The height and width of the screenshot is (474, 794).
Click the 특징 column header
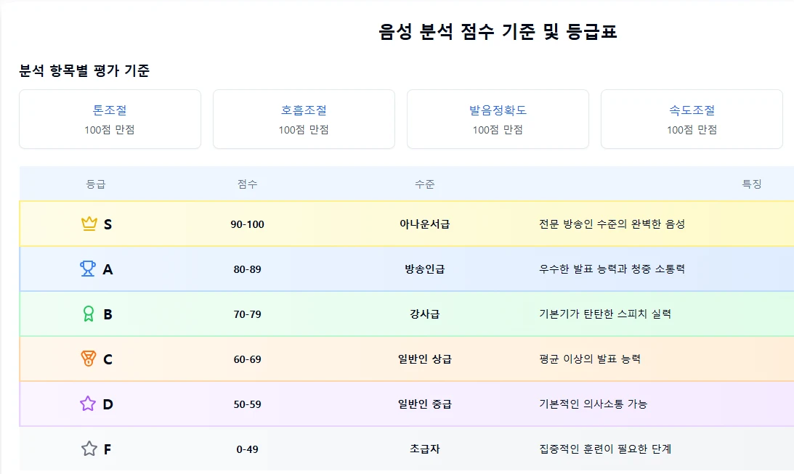coord(752,184)
